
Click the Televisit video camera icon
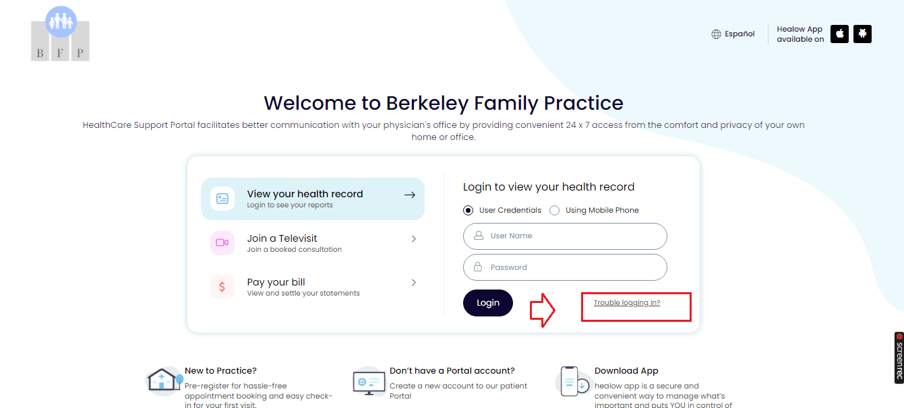(222, 242)
